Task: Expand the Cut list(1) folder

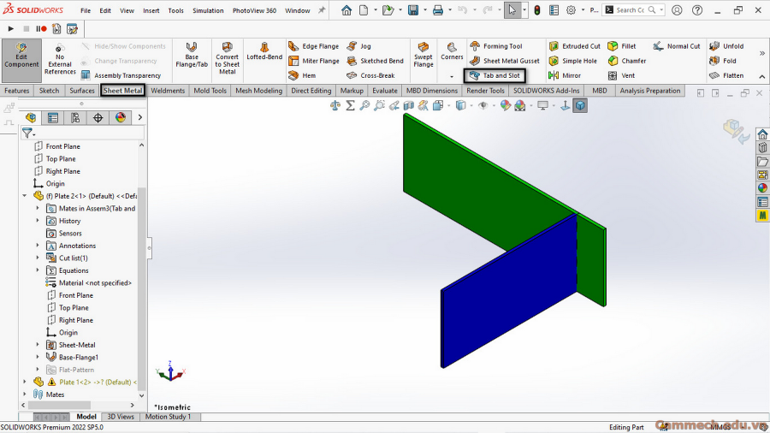Action: (38, 258)
